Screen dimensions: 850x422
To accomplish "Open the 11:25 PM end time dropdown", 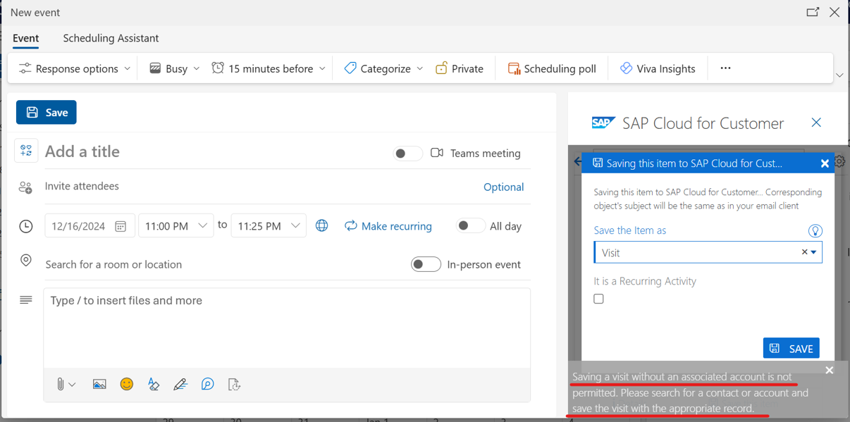I will click(269, 226).
